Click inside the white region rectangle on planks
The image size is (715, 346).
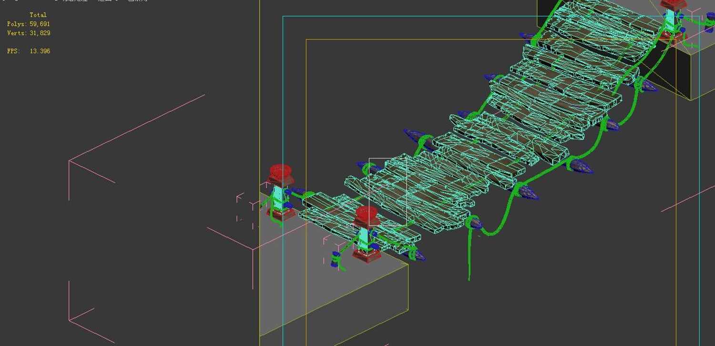coord(388,191)
